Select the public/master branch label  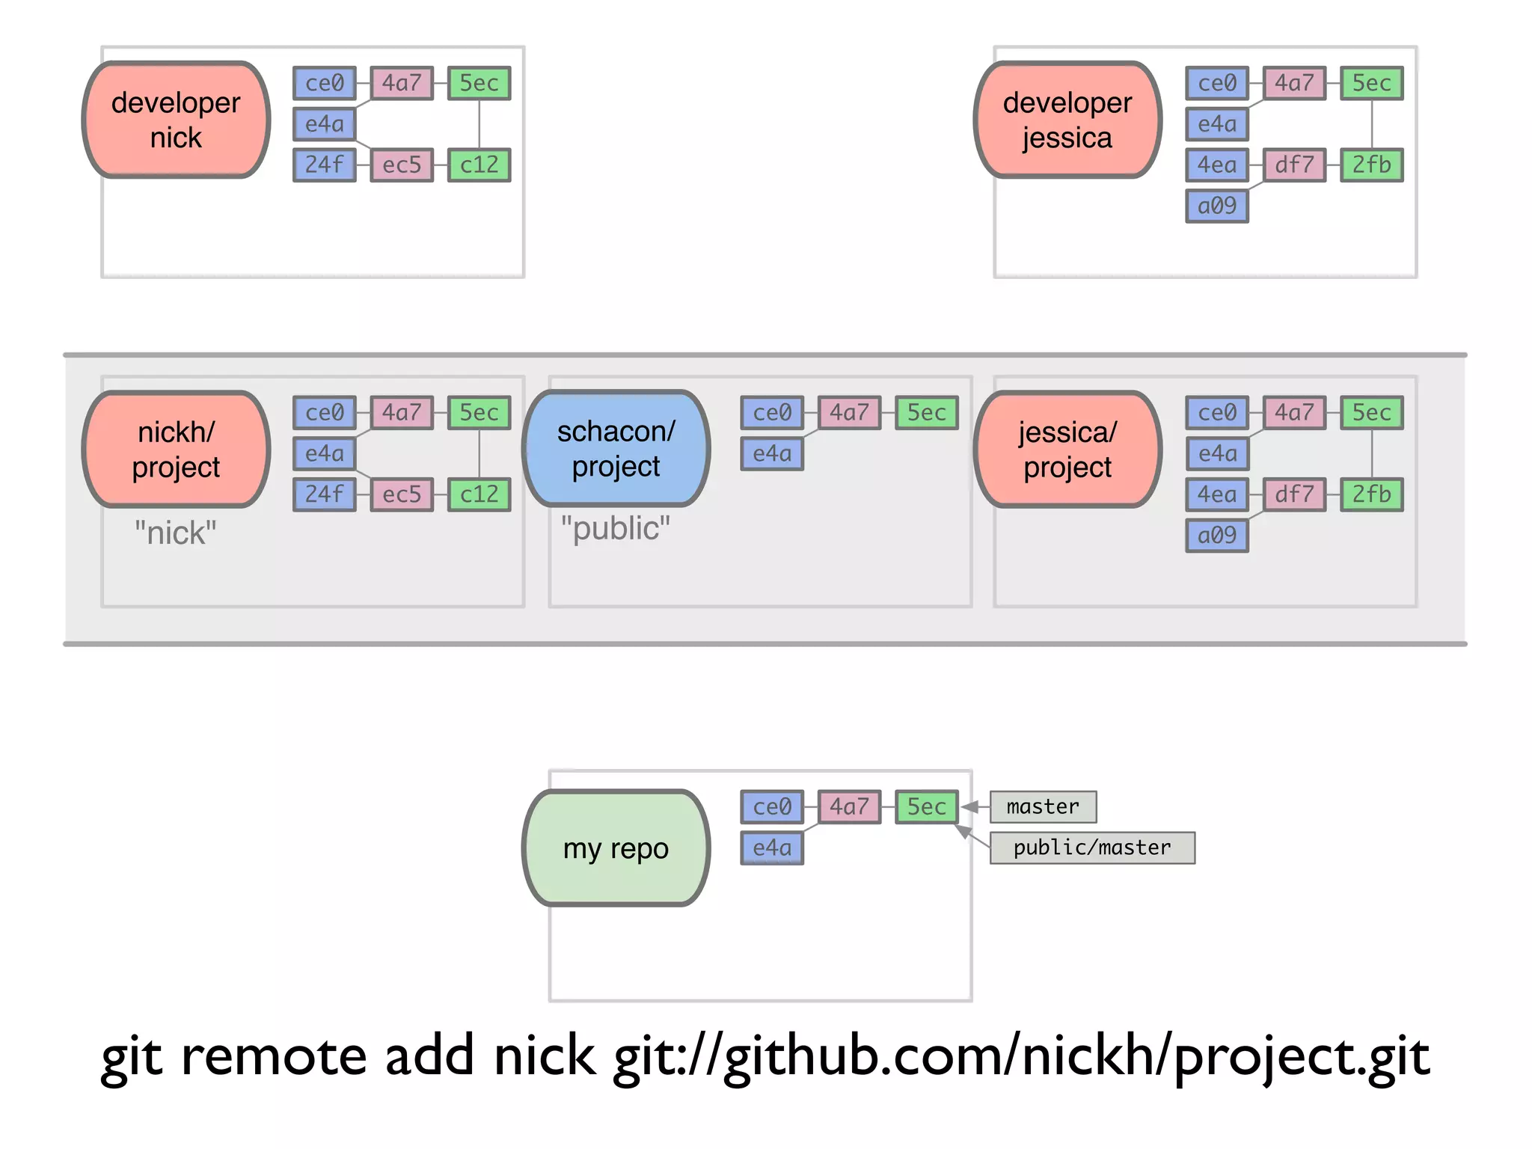[1092, 848]
